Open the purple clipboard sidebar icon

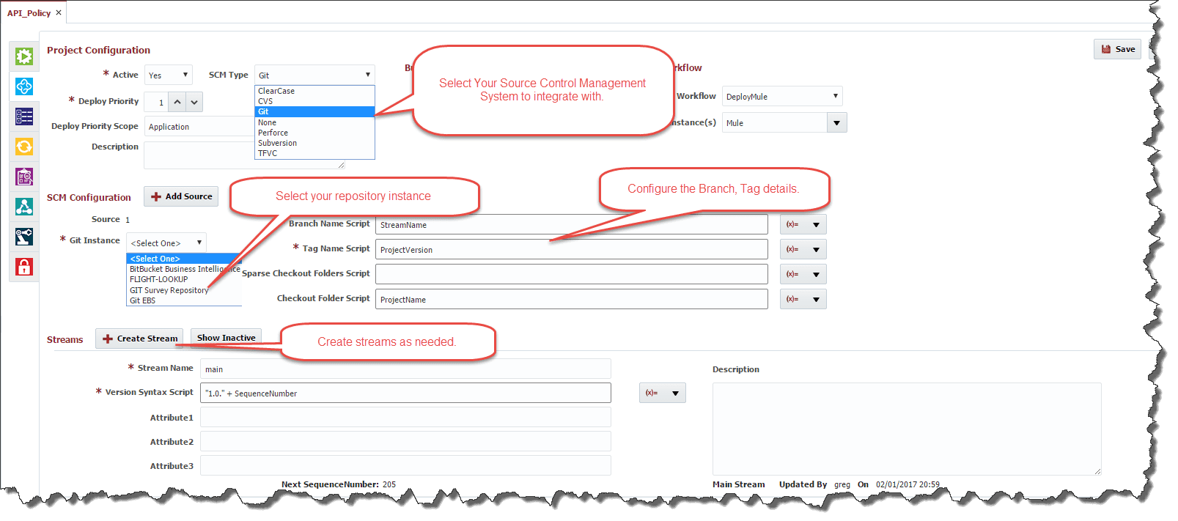[x=24, y=177]
